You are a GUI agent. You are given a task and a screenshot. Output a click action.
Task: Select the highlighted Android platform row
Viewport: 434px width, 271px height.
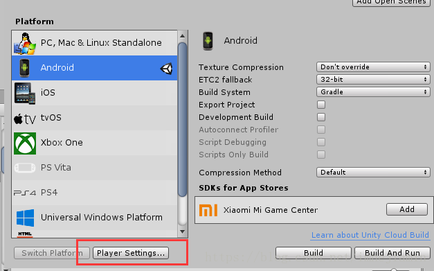[x=94, y=68]
